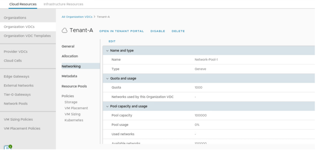Collapse the Quota and usage section
Screen dimensions: 316x150
coord(107,78)
